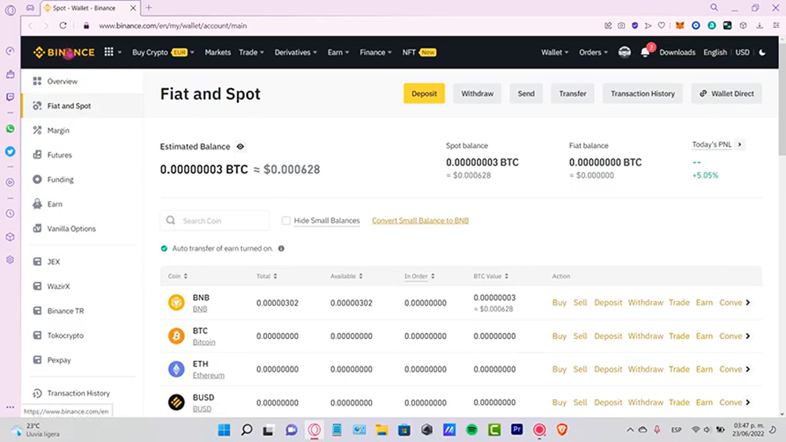Click the yellow Deposit button

click(x=424, y=93)
